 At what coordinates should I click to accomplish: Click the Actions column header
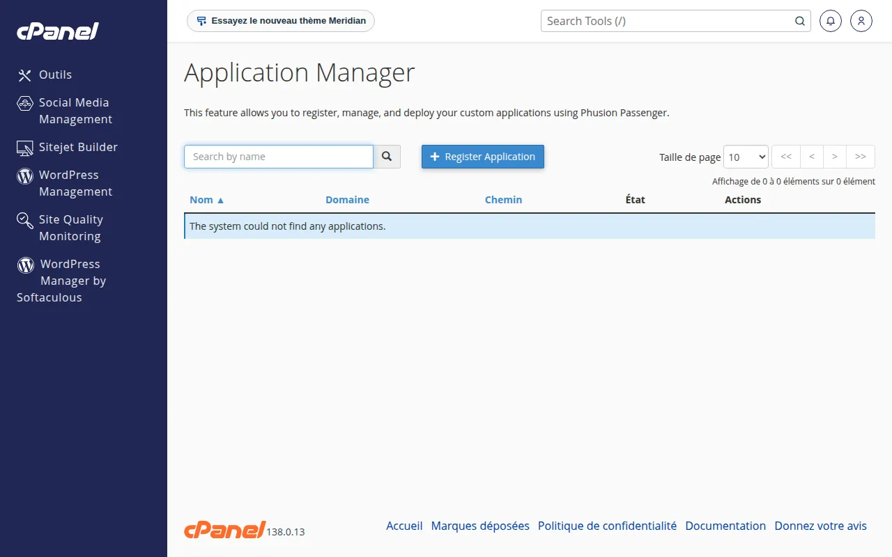pos(743,200)
